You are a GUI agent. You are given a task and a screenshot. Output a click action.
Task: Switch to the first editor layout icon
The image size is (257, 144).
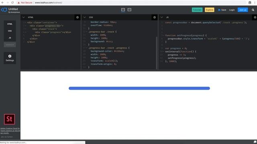123,10
